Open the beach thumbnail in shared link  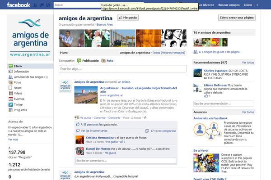tap(86, 95)
